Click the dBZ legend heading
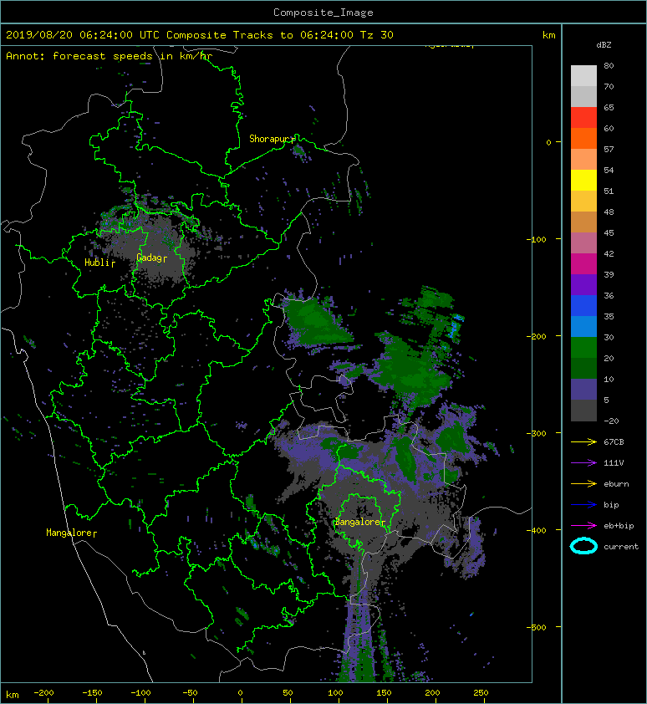The width and height of the screenshot is (647, 704). tap(604, 45)
